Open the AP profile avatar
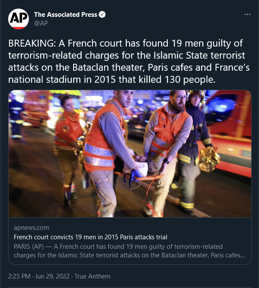Screen dimensions: 259x288 18,19
